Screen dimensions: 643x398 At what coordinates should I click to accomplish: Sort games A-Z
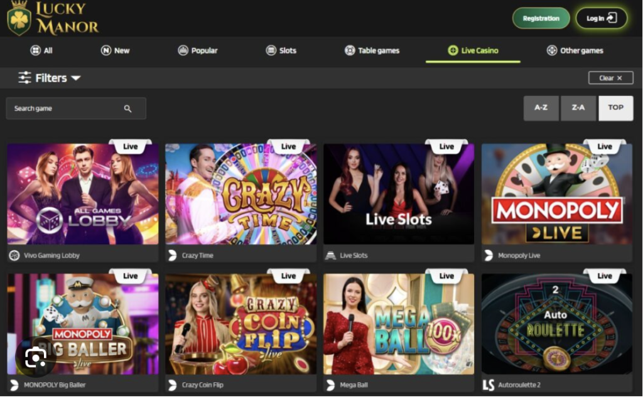pos(541,108)
